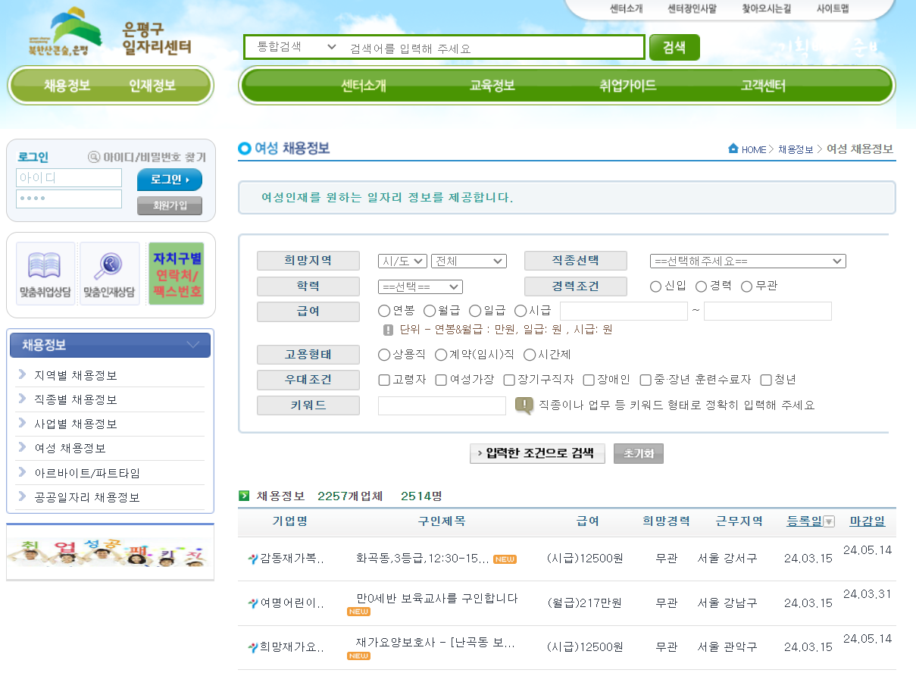Open 직종별 채용정보 sidebar link
Image resolution: width=916 pixels, height=673 pixels.
76,399
